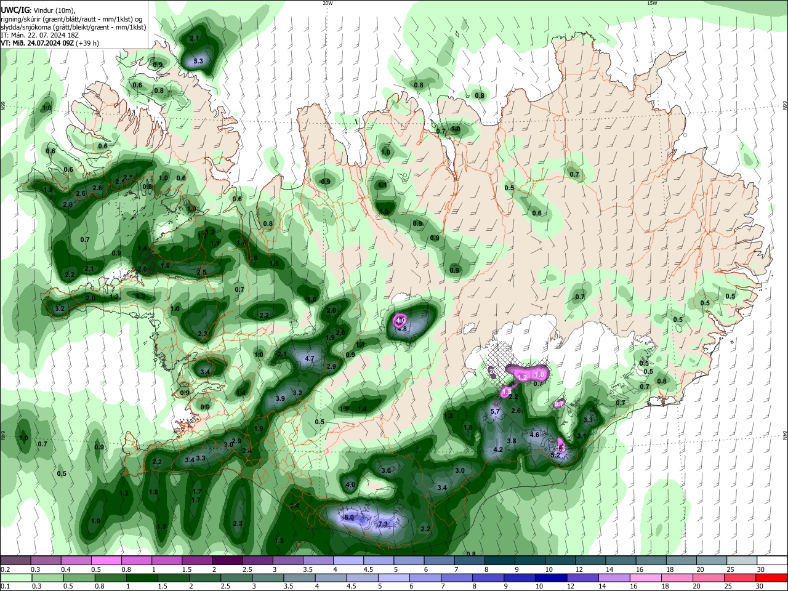788x591 pixels.
Task: Click the 5.3 value near the top of the map
Action: pos(198,61)
